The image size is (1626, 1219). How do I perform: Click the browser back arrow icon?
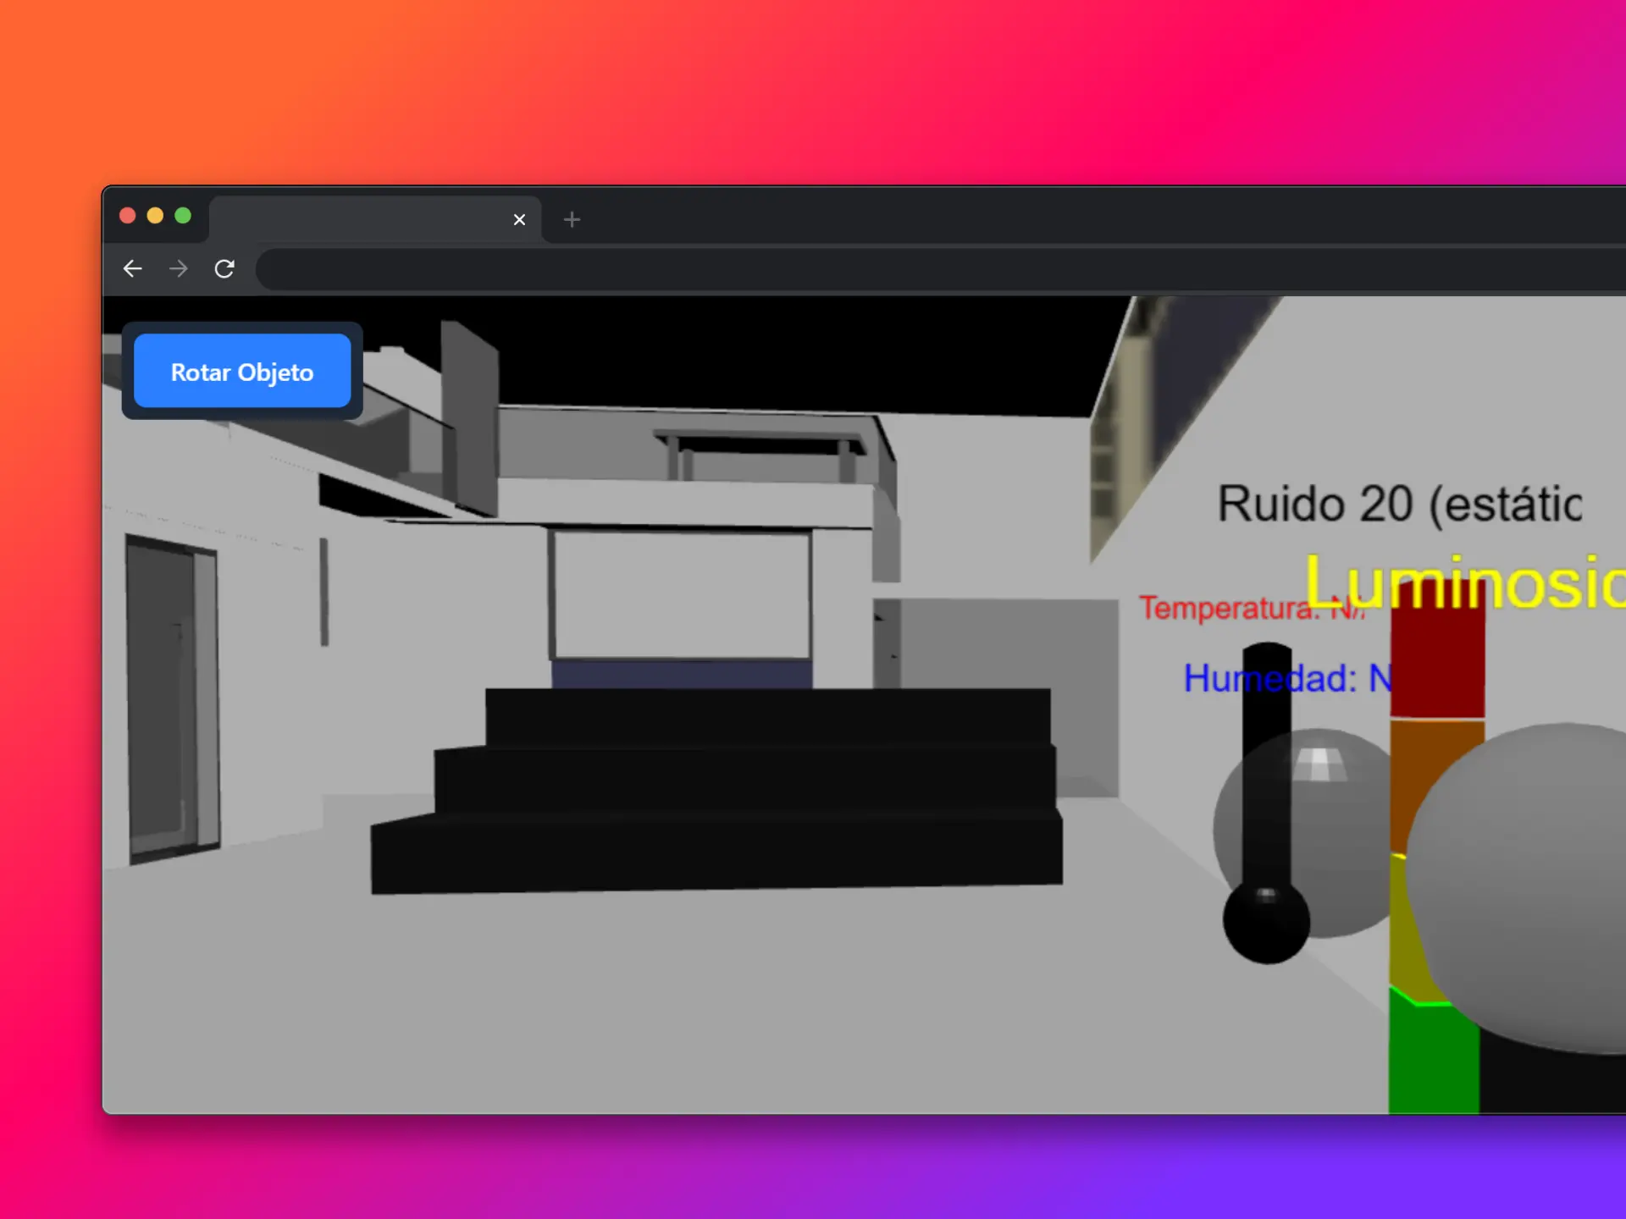132,268
